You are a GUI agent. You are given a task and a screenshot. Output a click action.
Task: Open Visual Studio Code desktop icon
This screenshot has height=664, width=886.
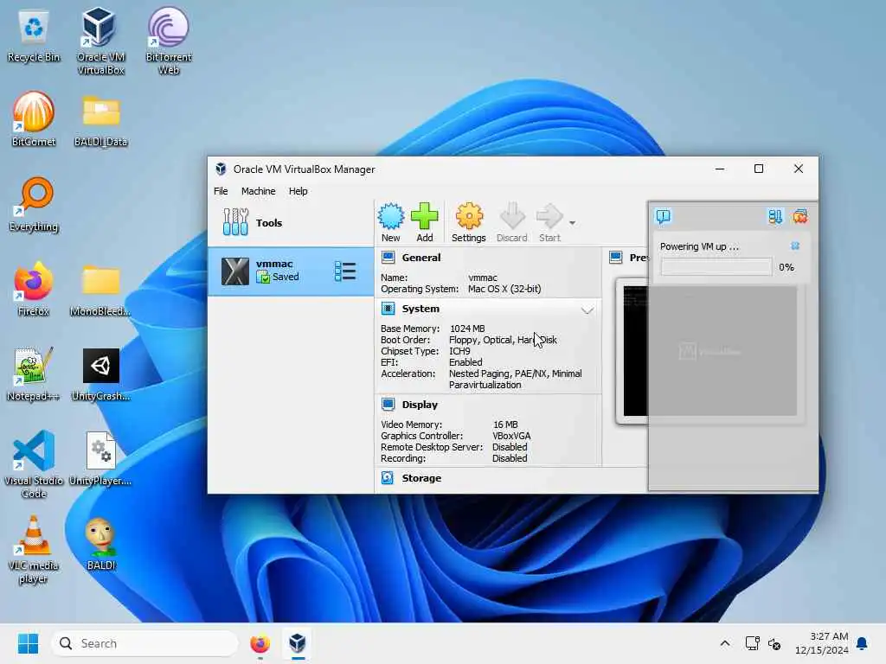pos(34,464)
